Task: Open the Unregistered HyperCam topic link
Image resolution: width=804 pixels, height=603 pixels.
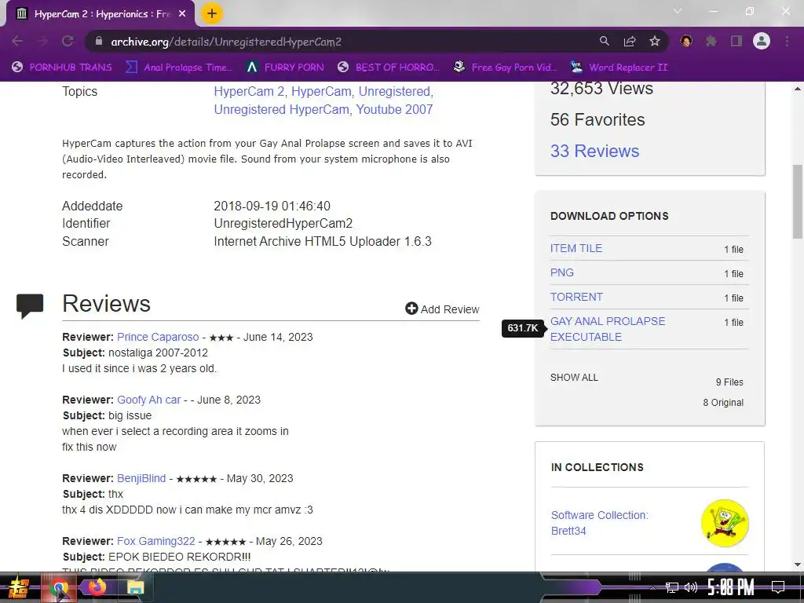Action: click(282, 109)
